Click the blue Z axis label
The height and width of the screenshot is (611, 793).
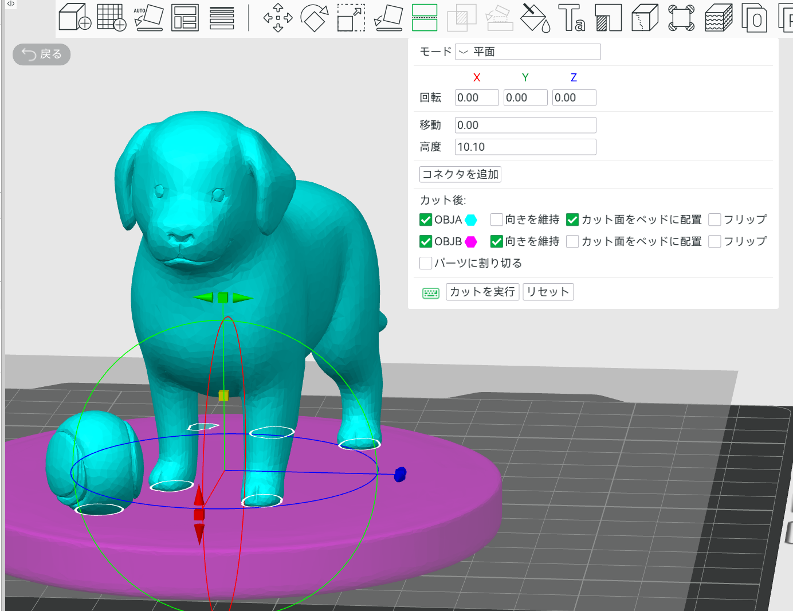coord(574,77)
